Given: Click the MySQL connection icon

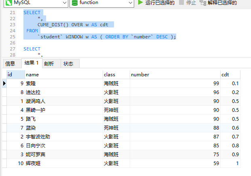Looking at the screenshot, I should tap(8, 3).
